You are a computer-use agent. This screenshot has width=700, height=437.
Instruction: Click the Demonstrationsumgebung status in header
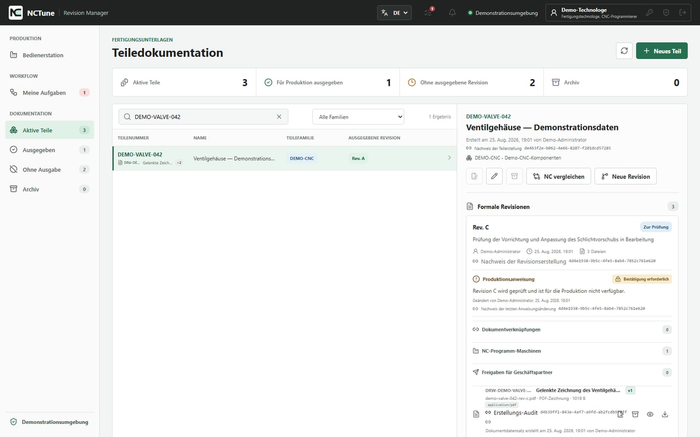tap(503, 13)
